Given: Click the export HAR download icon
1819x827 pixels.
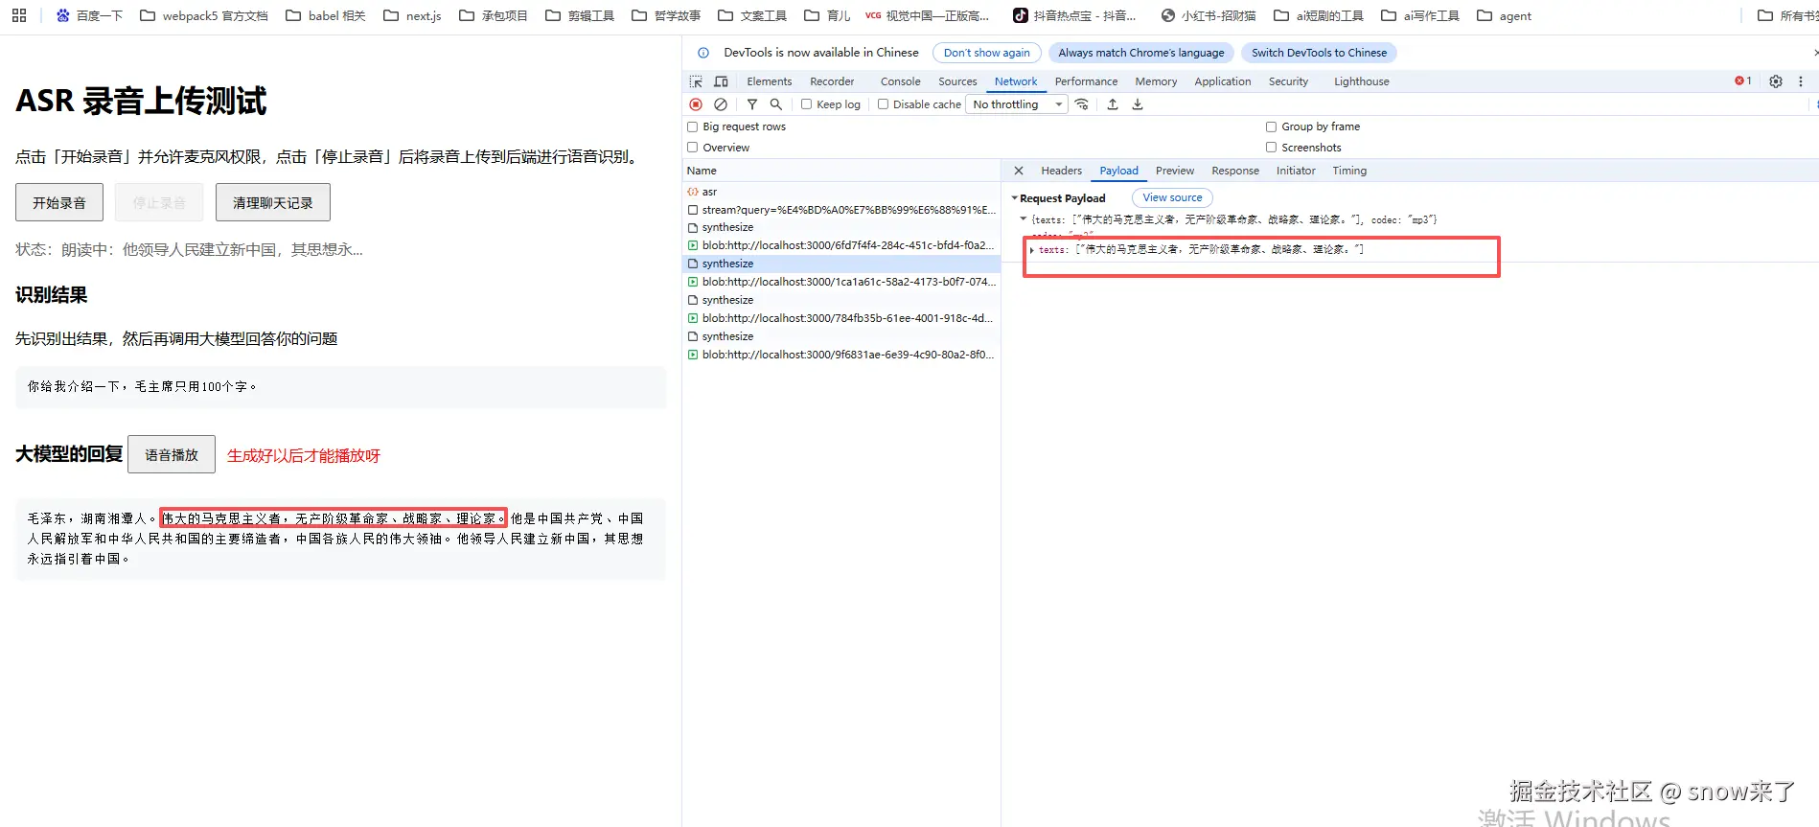Looking at the screenshot, I should [1138, 104].
